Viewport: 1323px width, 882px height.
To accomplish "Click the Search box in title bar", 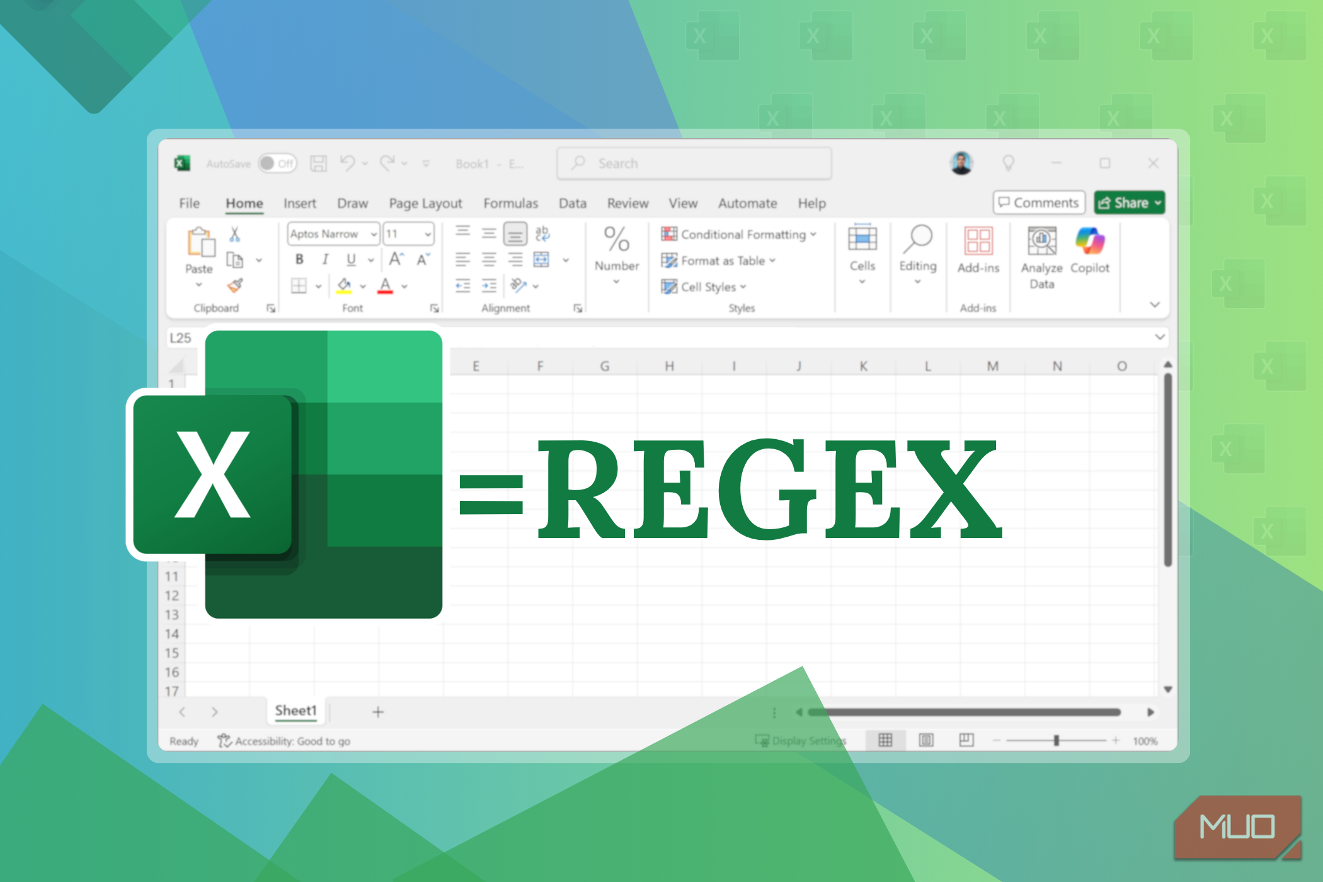I will click(694, 164).
